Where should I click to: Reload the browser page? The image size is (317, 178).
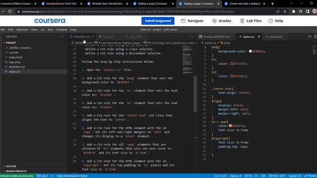coord(10,11)
